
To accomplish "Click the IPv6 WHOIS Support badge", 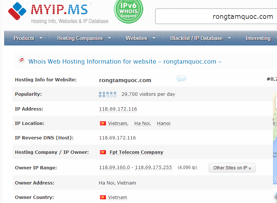I will (128, 11).
